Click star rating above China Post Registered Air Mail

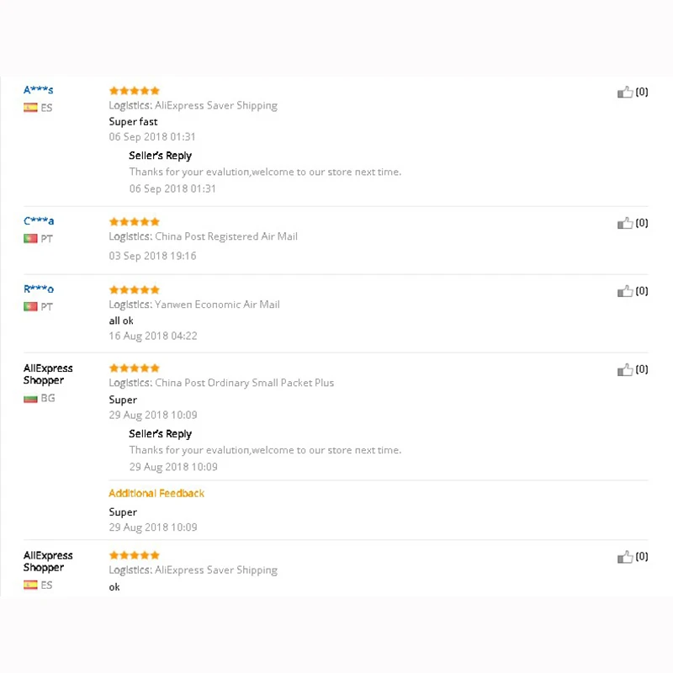pos(135,222)
